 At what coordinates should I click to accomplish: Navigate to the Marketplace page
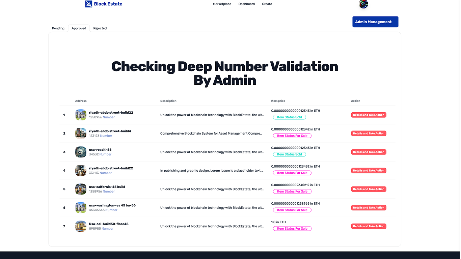[x=222, y=4]
